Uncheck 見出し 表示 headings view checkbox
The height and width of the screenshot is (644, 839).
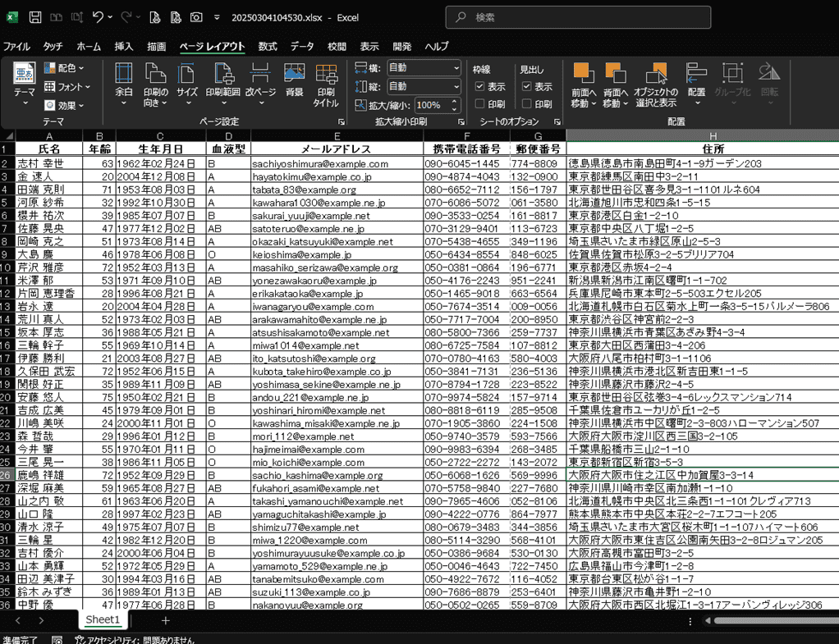tap(527, 87)
